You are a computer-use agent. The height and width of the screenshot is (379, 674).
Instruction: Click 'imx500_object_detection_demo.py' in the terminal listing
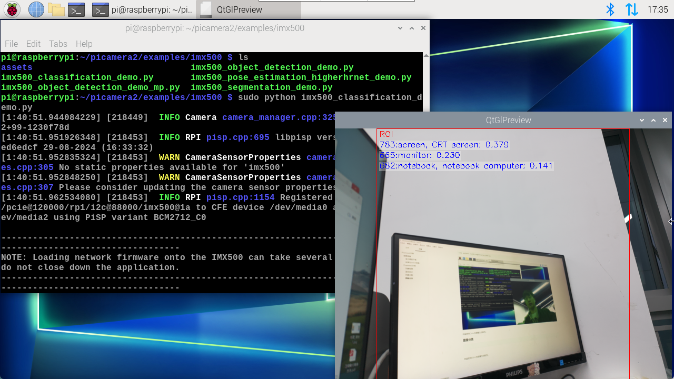point(272,67)
